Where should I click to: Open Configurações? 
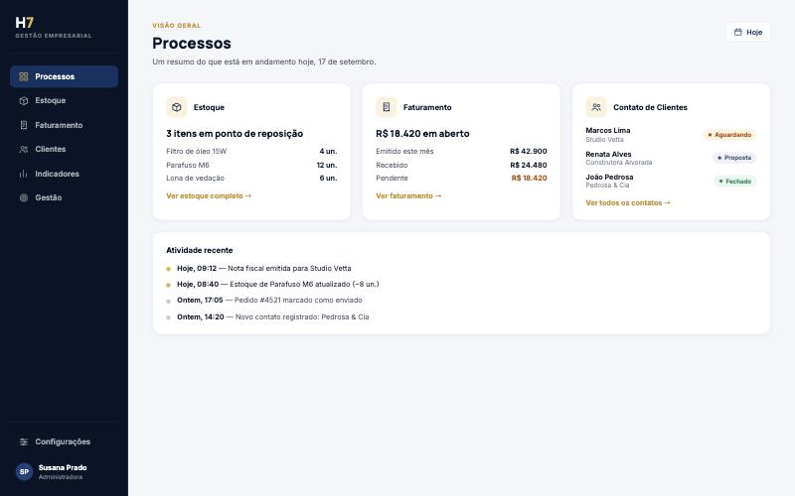coord(64,441)
